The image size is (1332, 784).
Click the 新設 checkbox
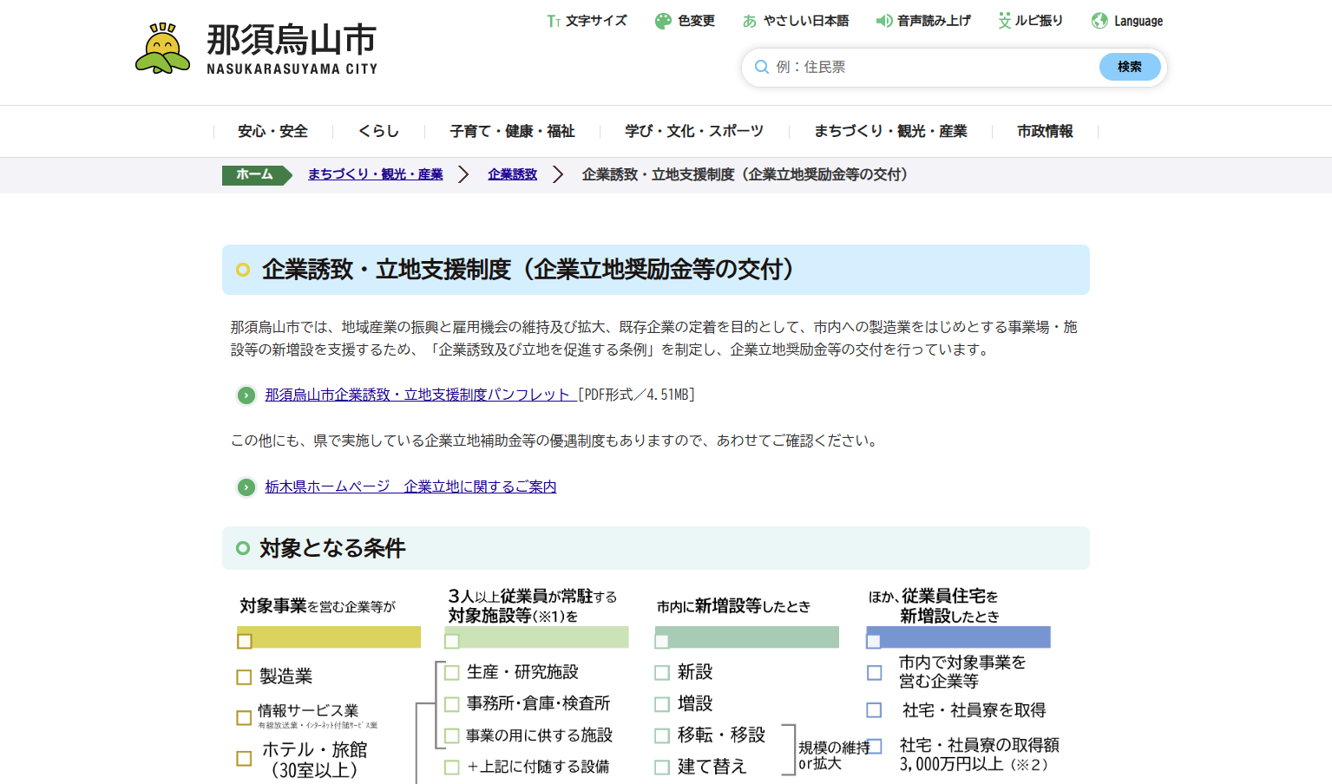click(662, 673)
